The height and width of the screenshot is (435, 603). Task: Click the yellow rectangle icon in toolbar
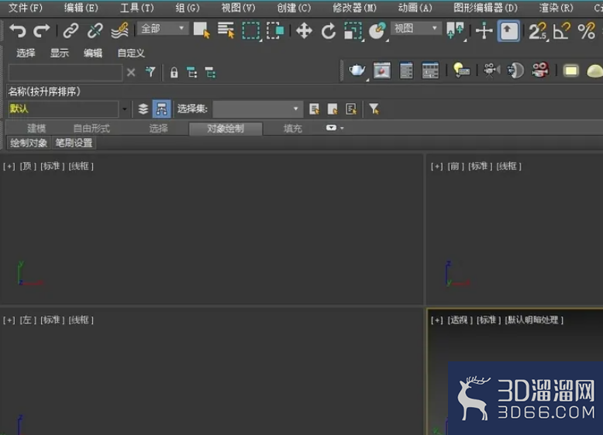pos(570,71)
